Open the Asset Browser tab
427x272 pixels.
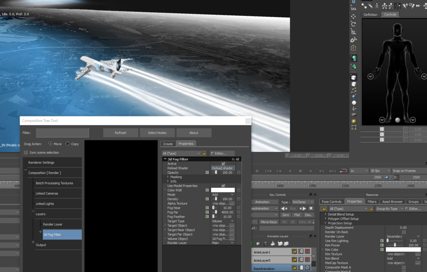click(x=392, y=202)
